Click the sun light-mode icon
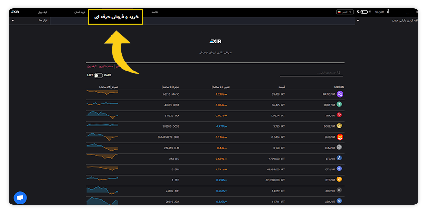This screenshot has width=427, height=213. pos(370,12)
